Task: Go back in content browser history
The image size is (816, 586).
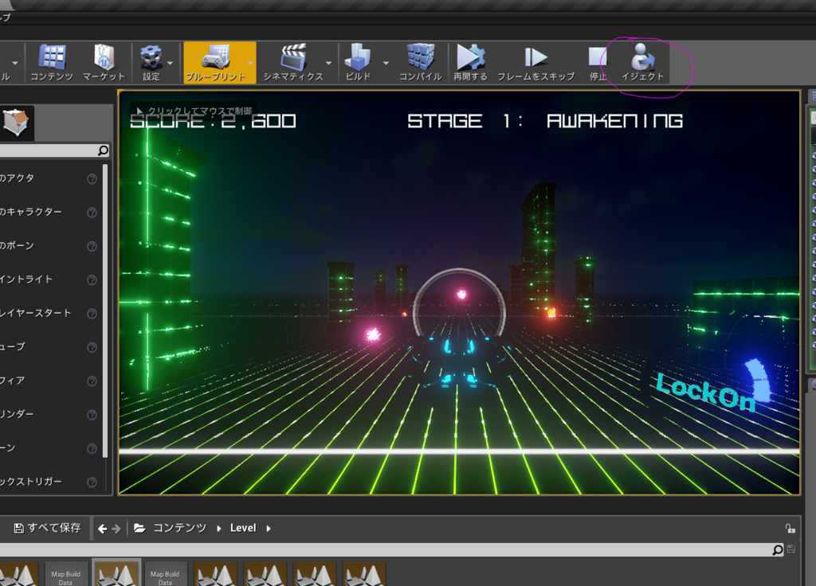Action: point(103,529)
